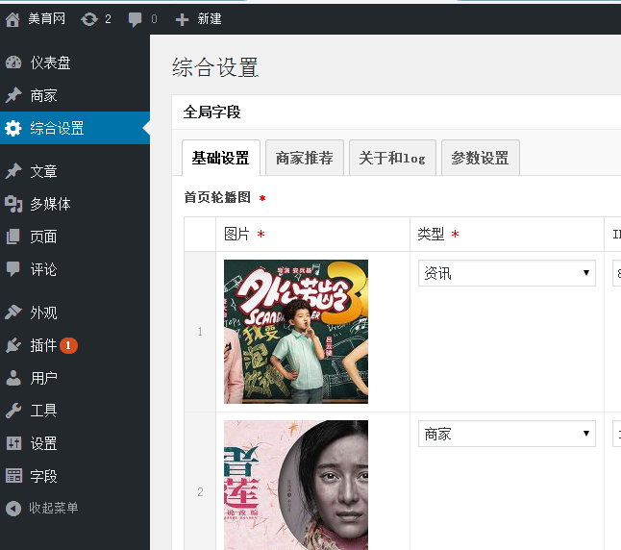Click the home icon beside 美育网
621x550 pixels.
pyautogui.click(x=12, y=19)
